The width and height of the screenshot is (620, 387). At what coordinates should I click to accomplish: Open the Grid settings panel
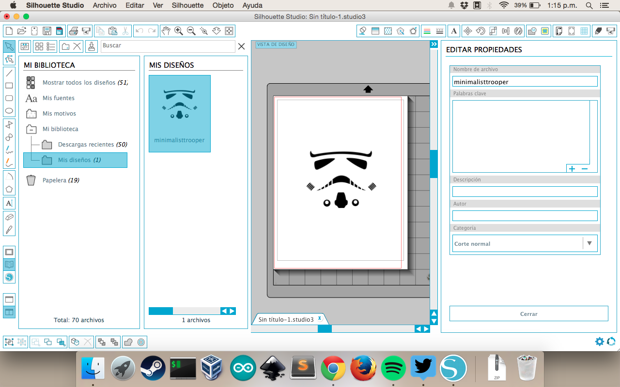[x=584, y=31]
